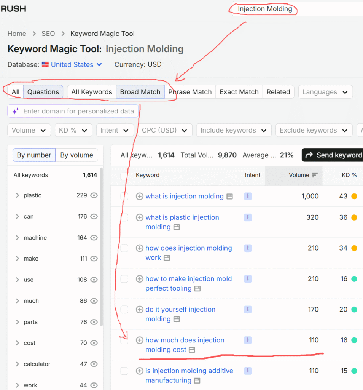
Task: Open SERP view icon for 'how much does injection molding cost'
Action: [192, 350]
